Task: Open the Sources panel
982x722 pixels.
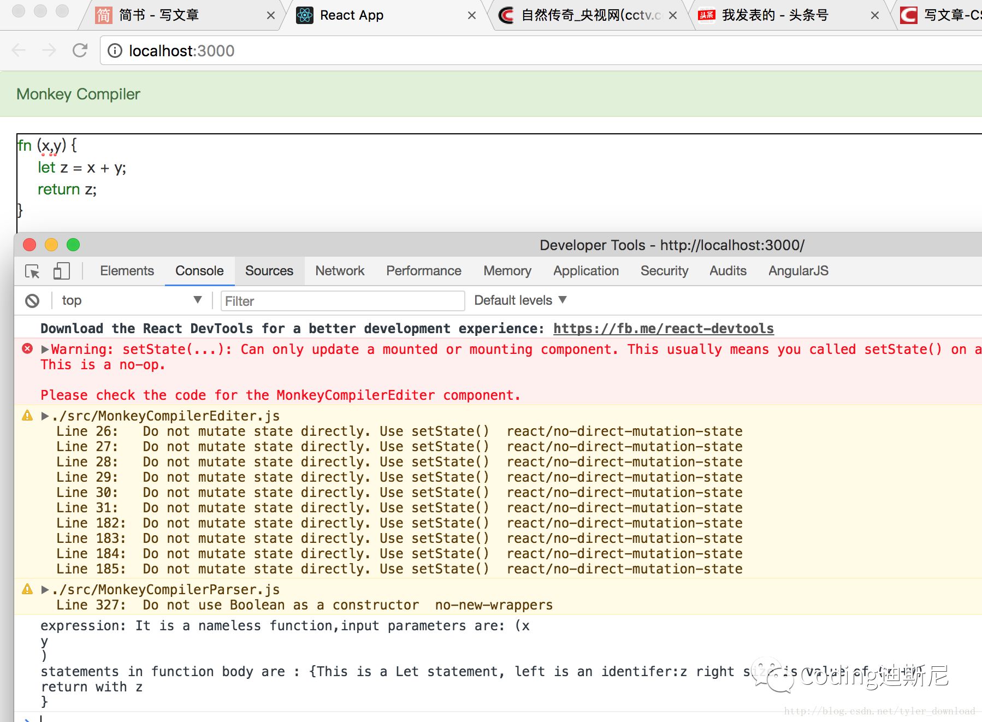Action: click(269, 271)
